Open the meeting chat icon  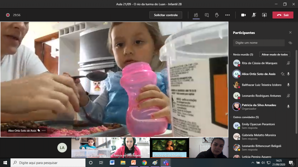click(207, 15)
